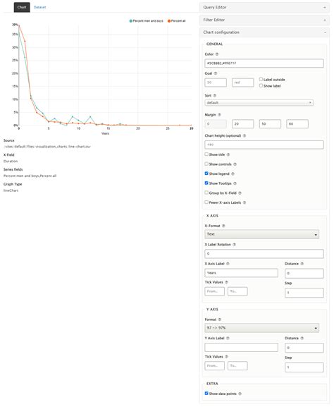Check the Group by X-Field option
334x407 pixels.
coord(206,193)
